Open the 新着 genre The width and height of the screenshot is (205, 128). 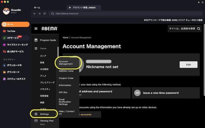click(42, 62)
